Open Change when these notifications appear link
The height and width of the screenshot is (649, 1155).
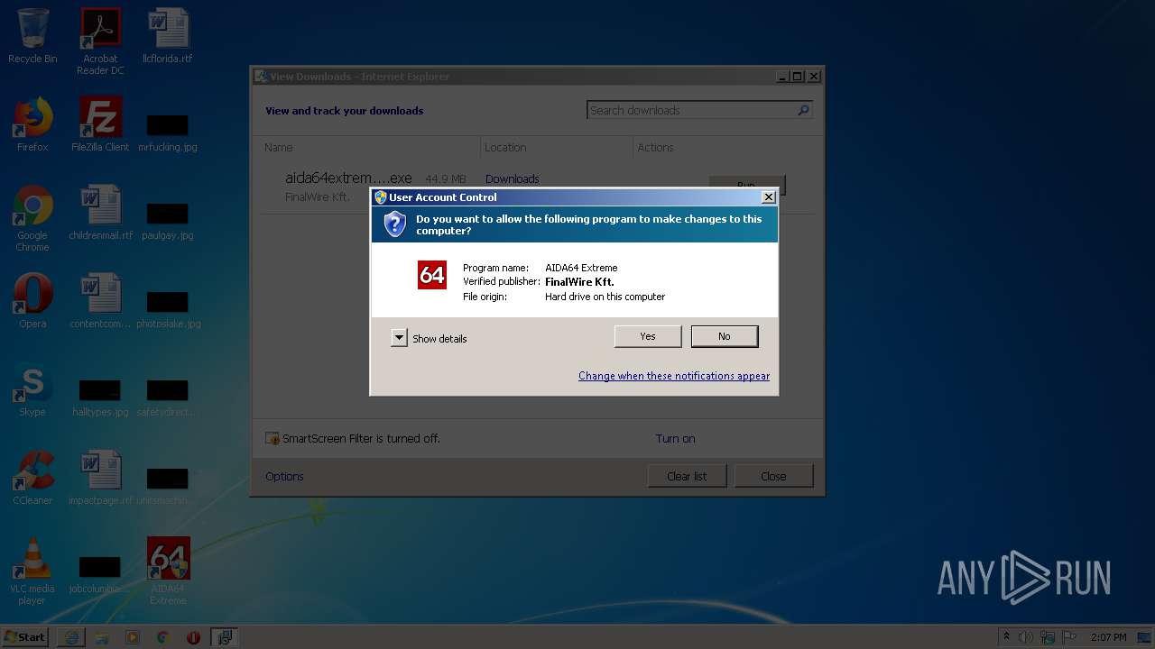pos(674,376)
